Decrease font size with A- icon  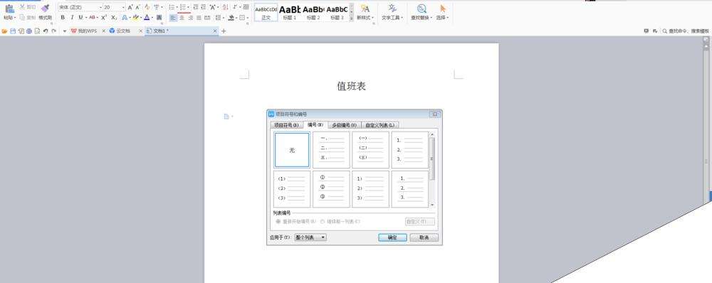pos(137,7)
